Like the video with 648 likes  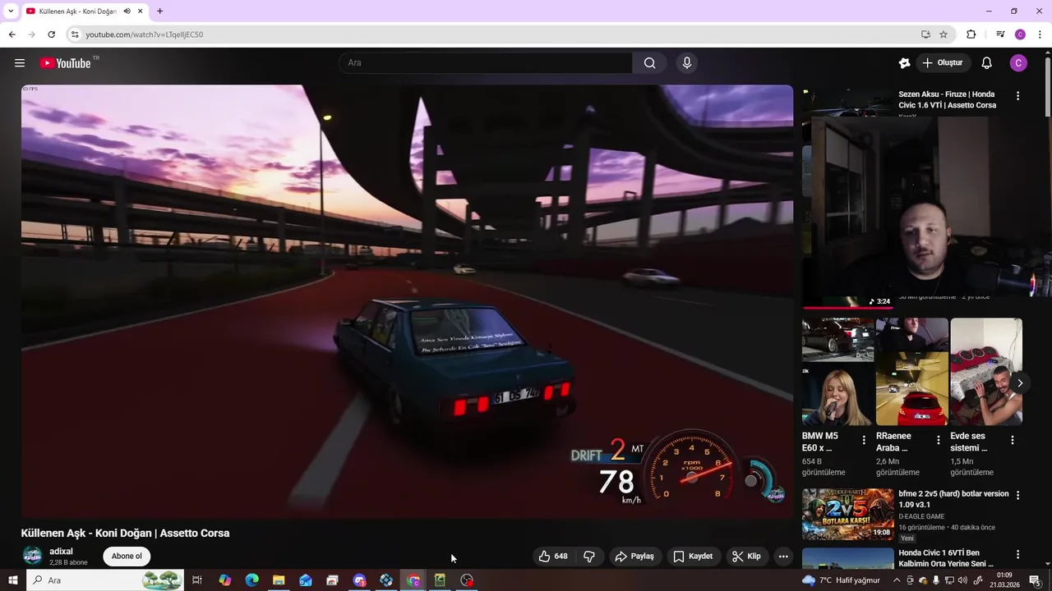click(553, 557)
